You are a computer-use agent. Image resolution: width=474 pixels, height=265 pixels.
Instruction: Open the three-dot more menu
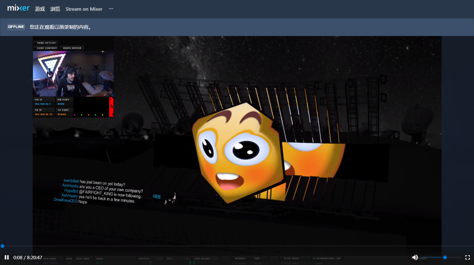tap(111, 9)
